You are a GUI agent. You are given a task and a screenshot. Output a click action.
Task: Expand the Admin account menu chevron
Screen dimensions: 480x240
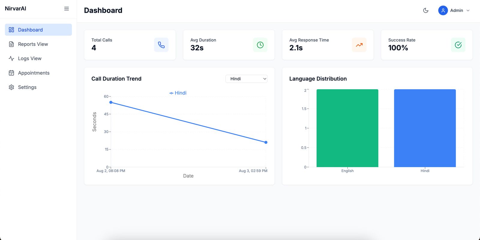tap(468, 10)
